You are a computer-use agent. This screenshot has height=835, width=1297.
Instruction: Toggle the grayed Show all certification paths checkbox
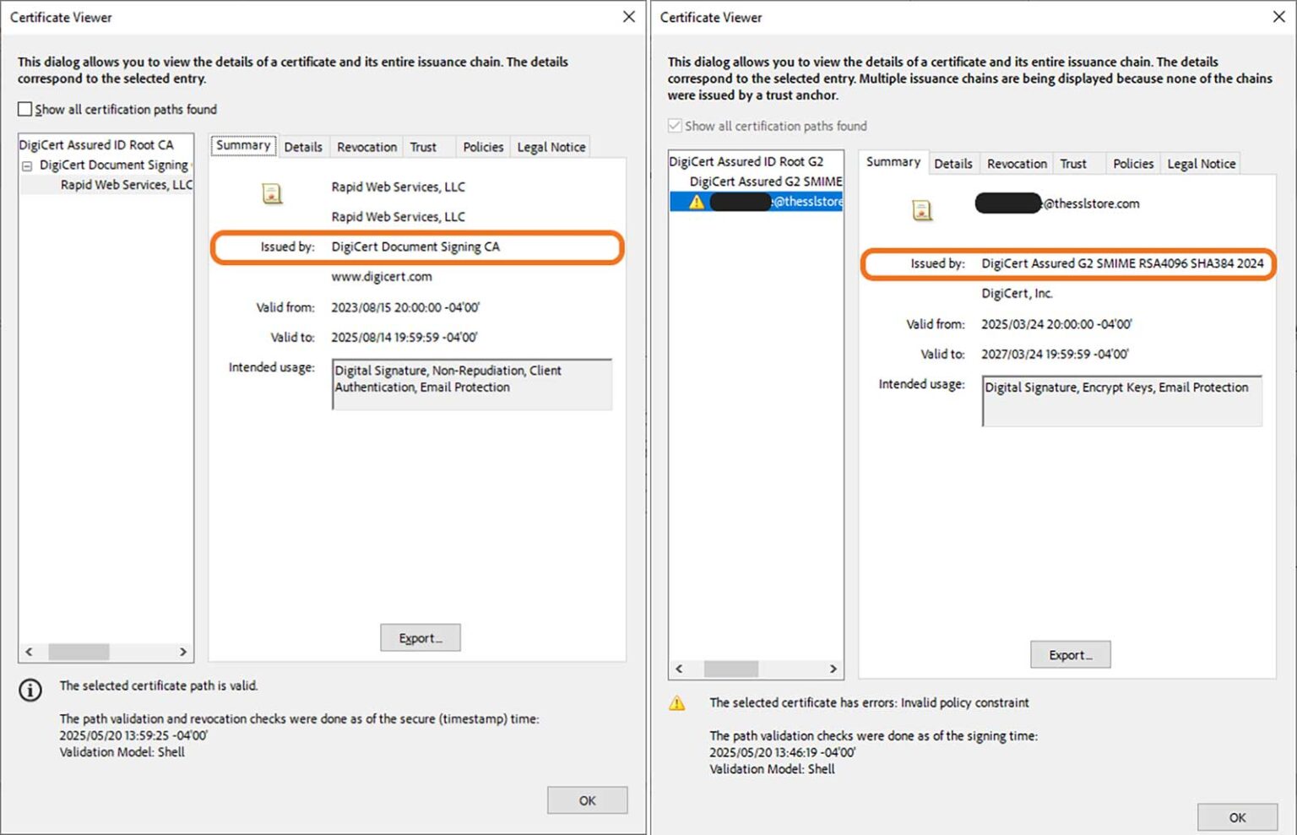[675, 125]
